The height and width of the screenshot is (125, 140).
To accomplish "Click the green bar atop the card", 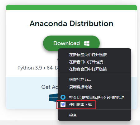I will coord(71,7).
